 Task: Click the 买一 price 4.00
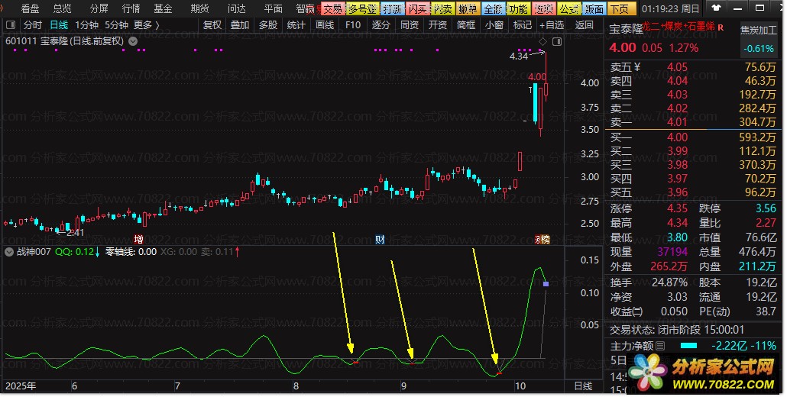click(677, 137)
